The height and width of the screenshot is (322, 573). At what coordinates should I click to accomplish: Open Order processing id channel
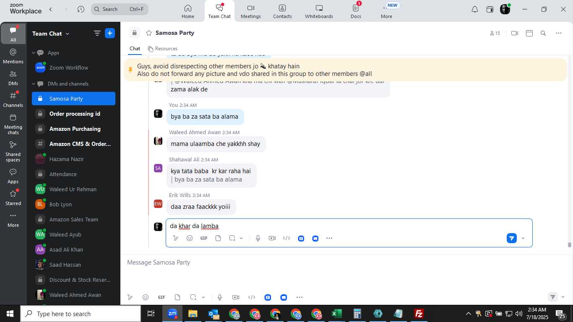73,114
